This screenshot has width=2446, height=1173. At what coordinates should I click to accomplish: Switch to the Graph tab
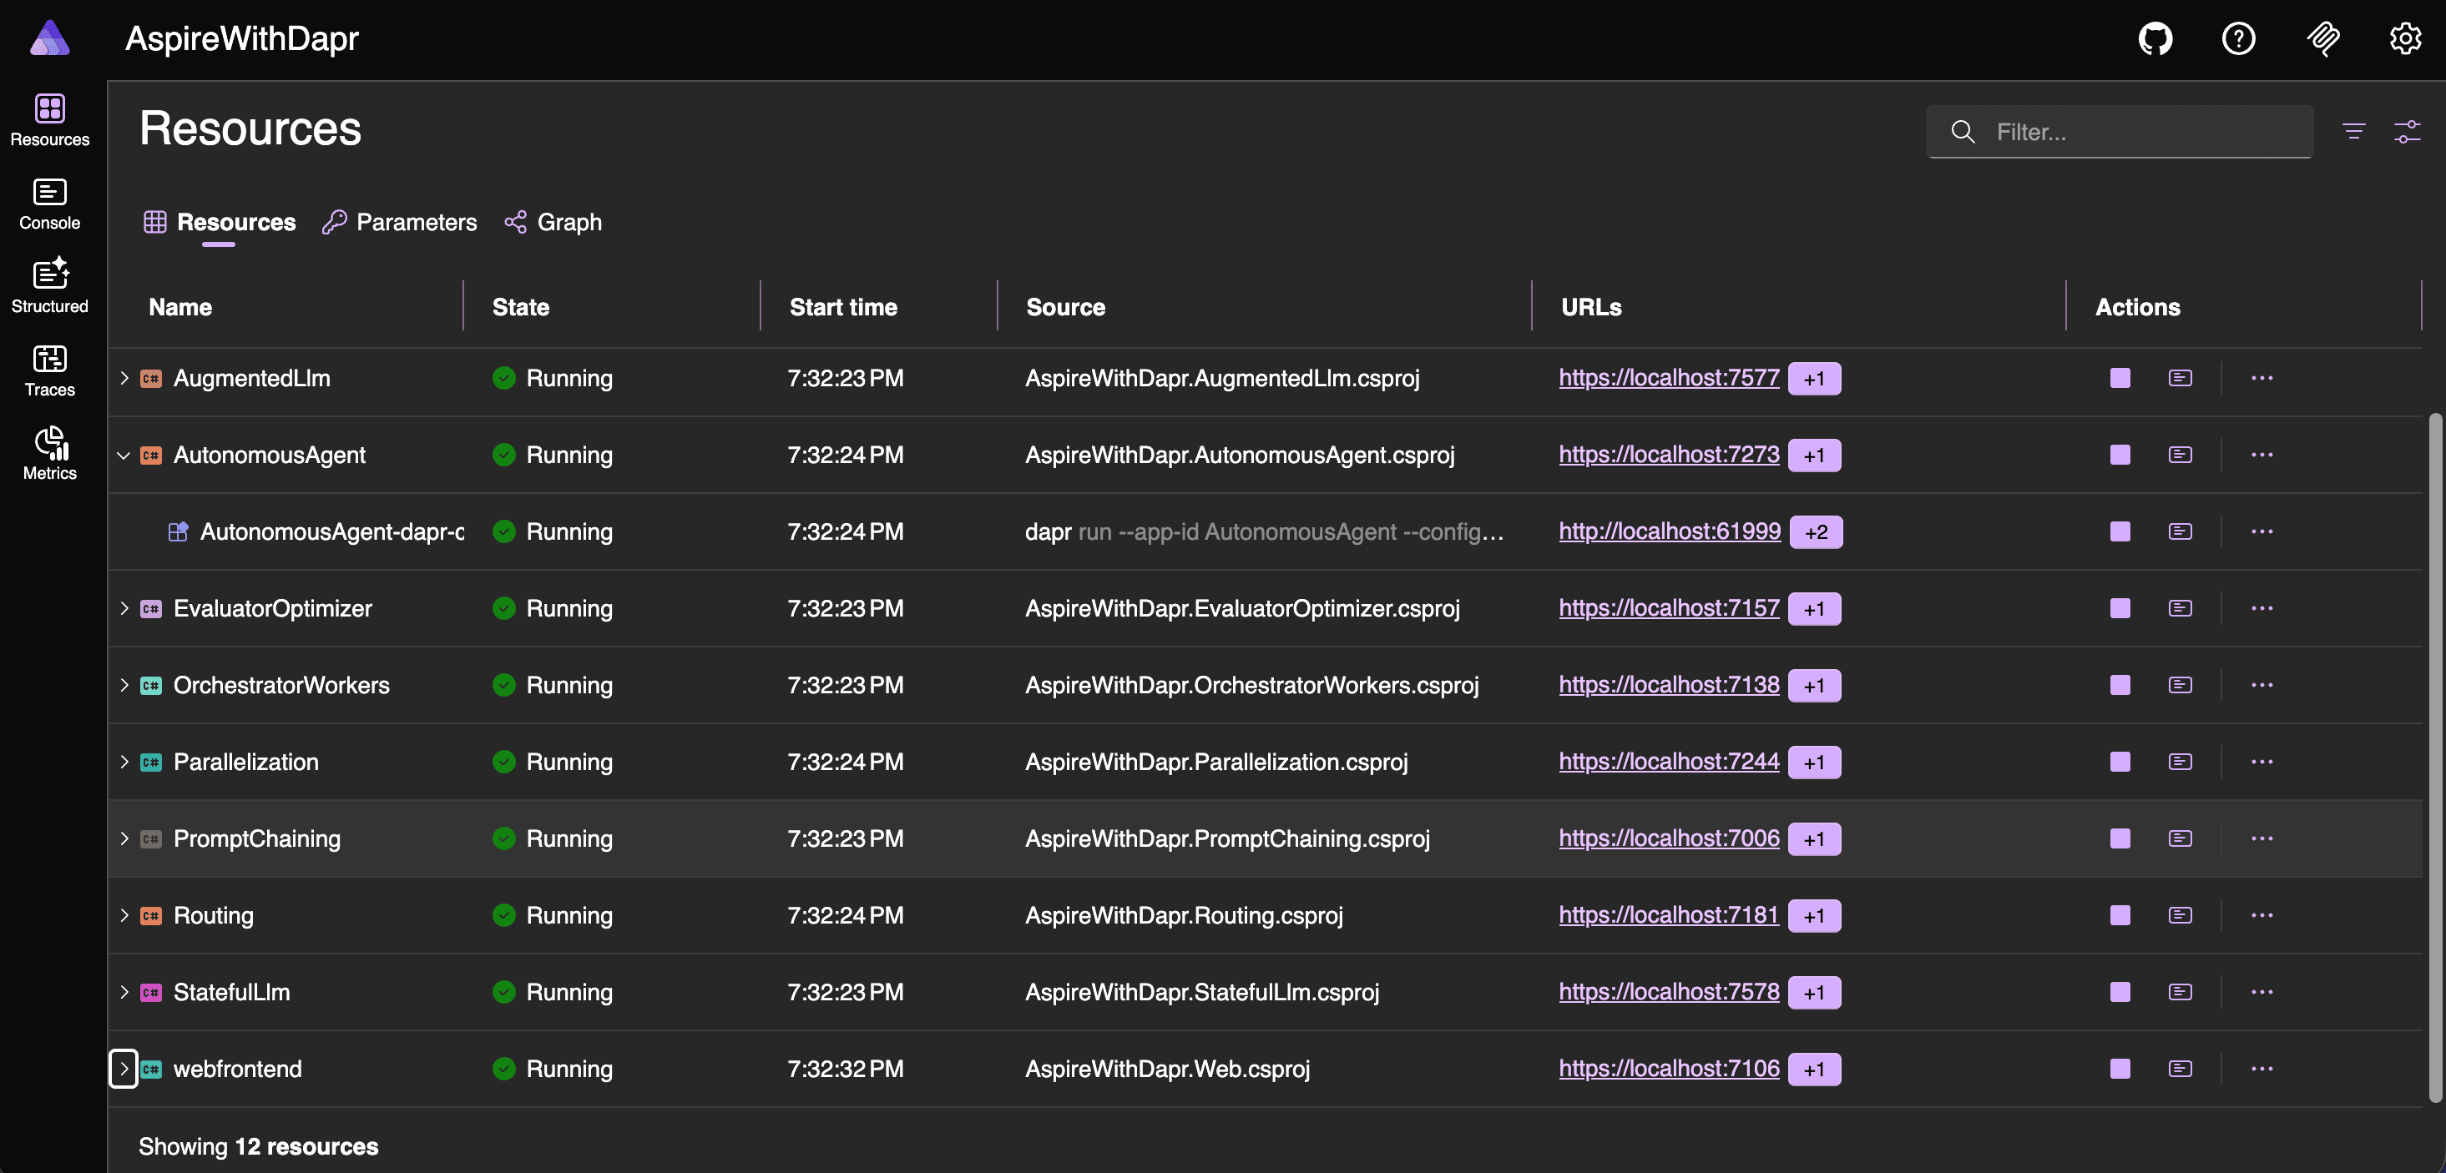(553, 222)
